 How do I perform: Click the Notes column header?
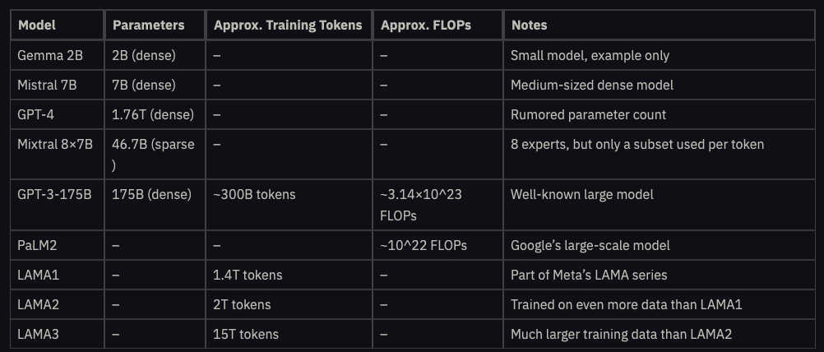point(529,25)
